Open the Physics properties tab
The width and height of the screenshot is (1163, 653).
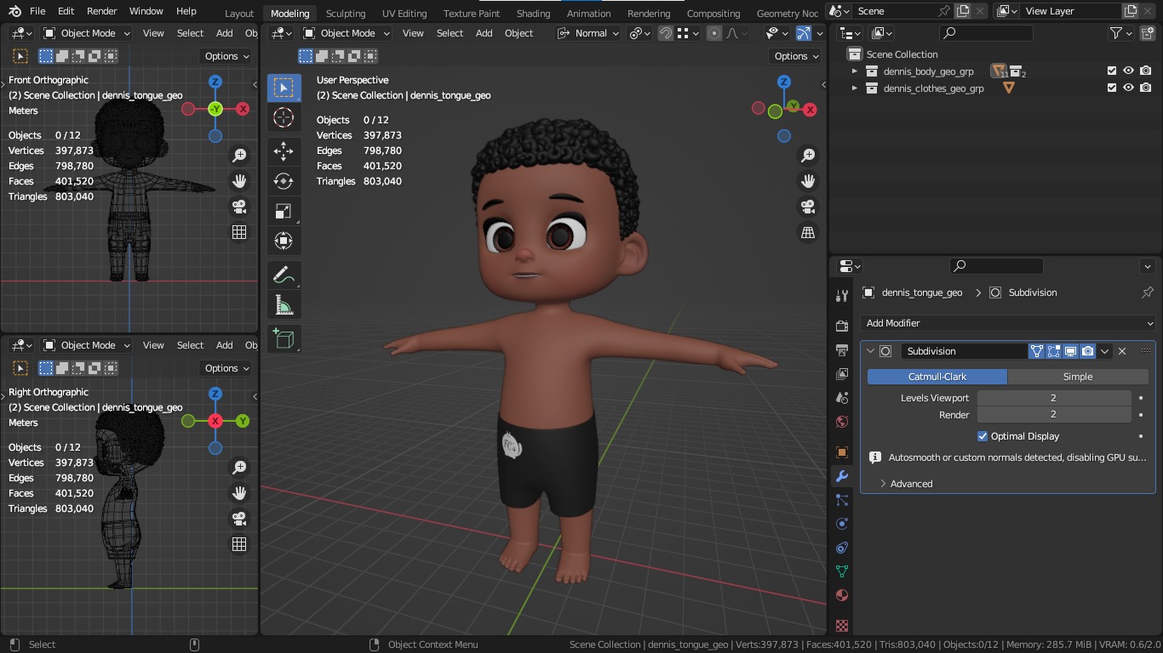pos(842,524)
